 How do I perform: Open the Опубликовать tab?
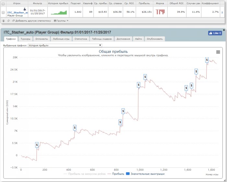pos(155,39)
